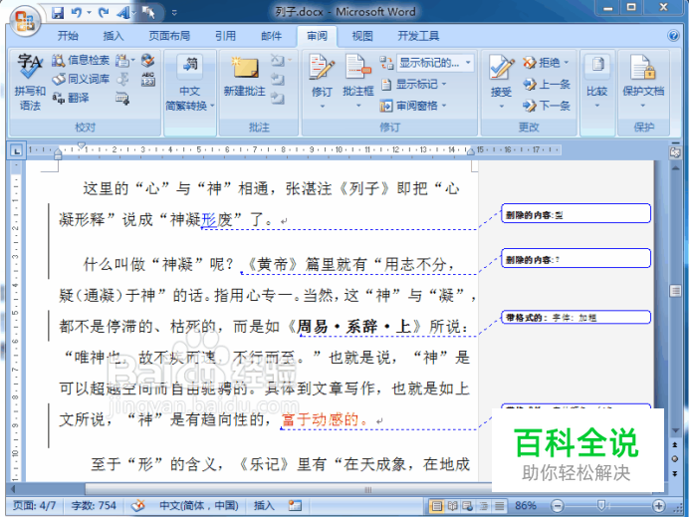The image size is (689, 517).
Task: Switch to Print Layout view
Action: 436,506
